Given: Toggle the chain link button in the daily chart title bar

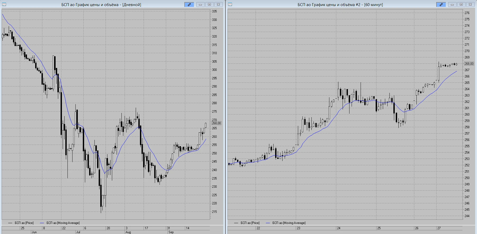Looking at the screenshot, I should click(189, 4).
